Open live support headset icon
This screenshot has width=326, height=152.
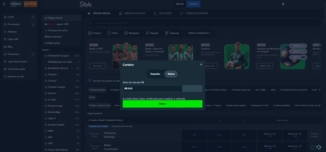(x=318, y=147)
